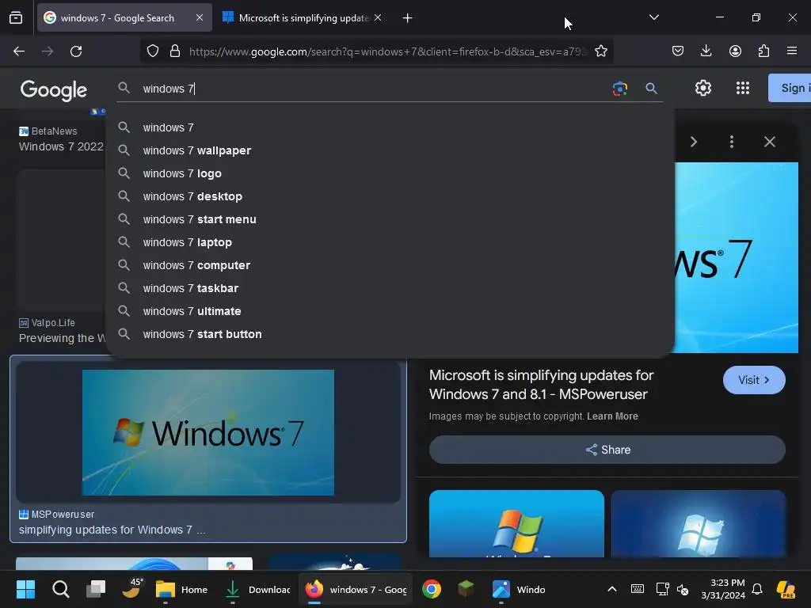
Task: Click the Sign in button
Action: click(x=790, y=88)
